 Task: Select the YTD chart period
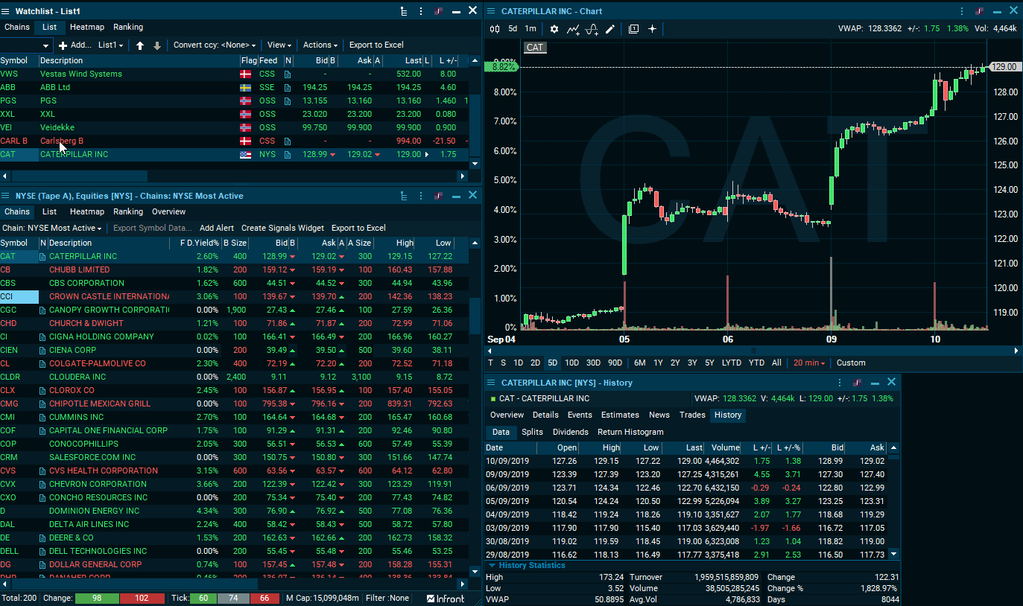(x=756, y=363)
